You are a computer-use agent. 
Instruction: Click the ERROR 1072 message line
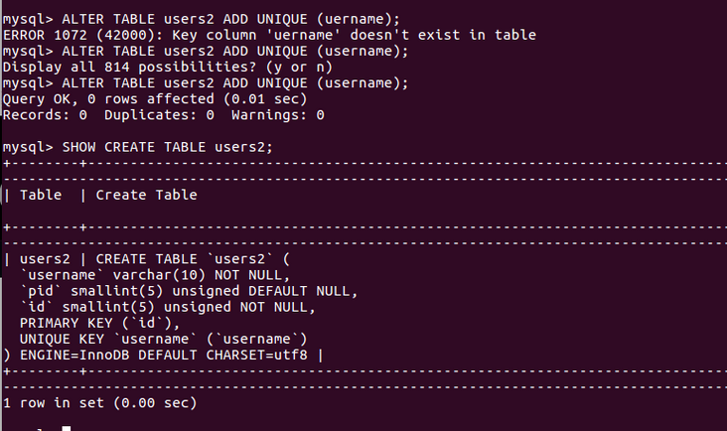(269, 35)
